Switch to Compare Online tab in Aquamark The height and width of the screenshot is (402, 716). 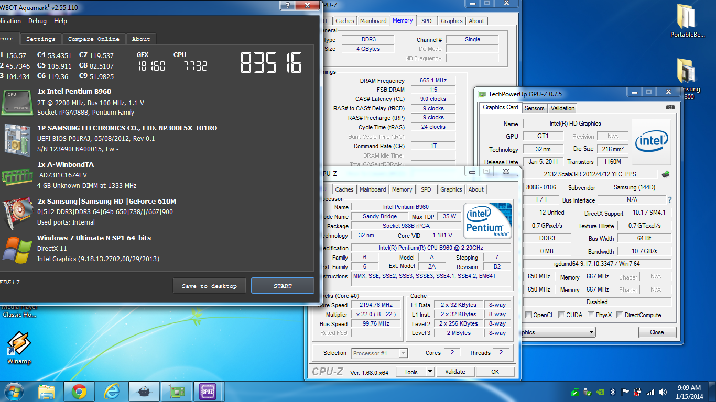(94, 39)
